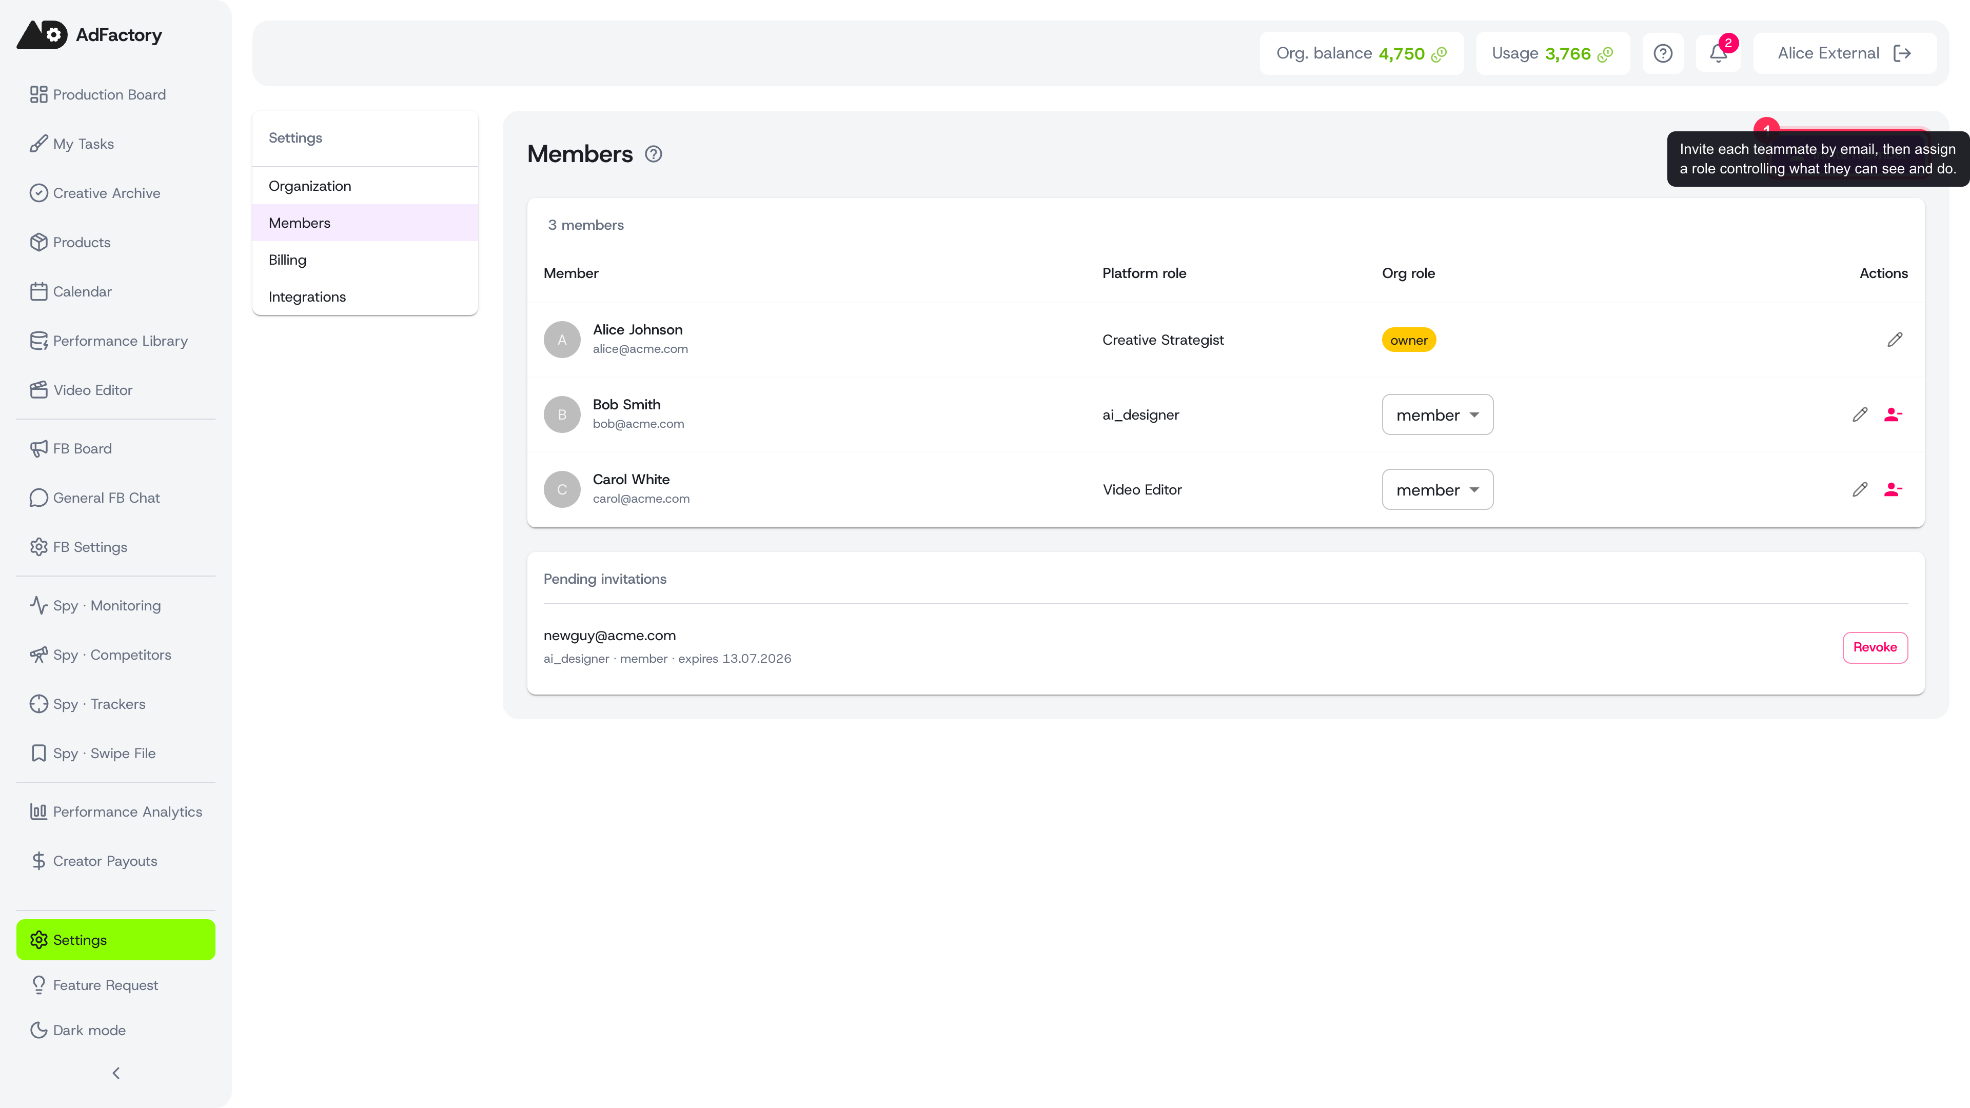Click the ai_designer platform role for Bob
Viewport: 1970px width, 1108px height.
[x=1140, y=415]
